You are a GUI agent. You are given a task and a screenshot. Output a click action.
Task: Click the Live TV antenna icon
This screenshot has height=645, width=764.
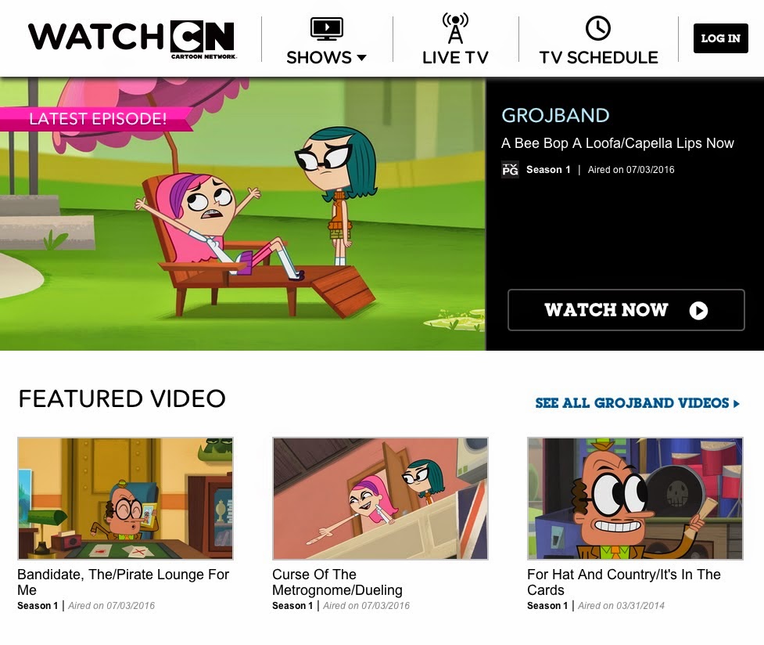[x=455, y=28]
